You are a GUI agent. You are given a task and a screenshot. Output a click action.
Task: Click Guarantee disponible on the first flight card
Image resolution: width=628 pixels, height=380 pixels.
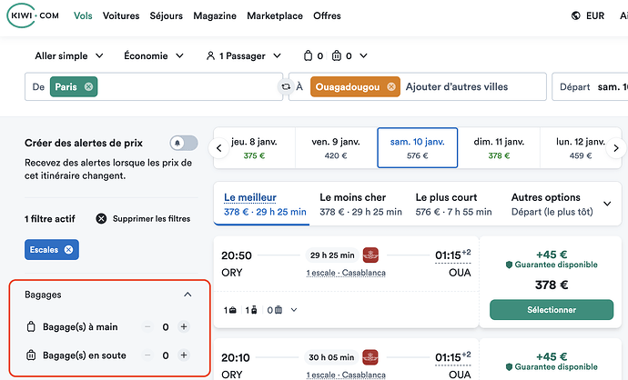click(x=552, y=265)
